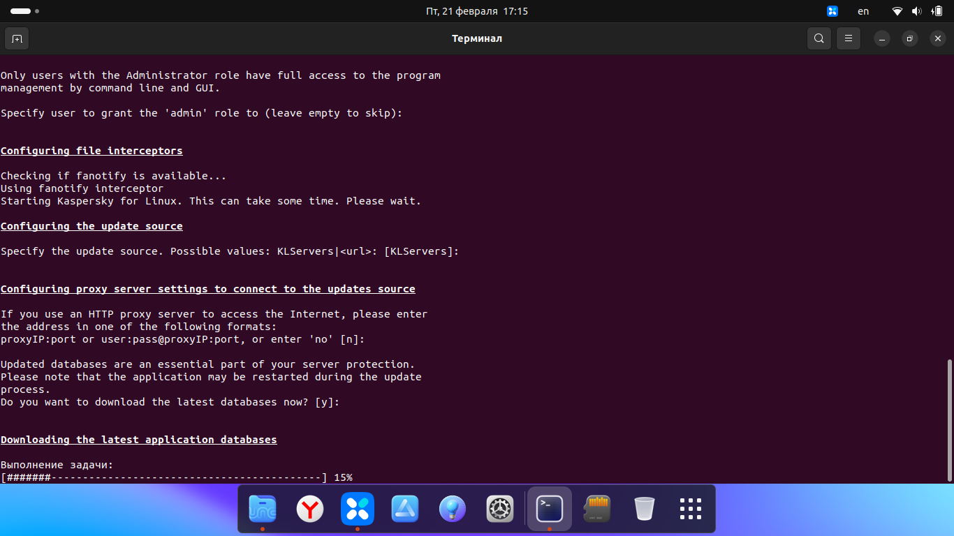Click the terminal vertical scrollbar
954x536 pixels.
pos(949,420)
